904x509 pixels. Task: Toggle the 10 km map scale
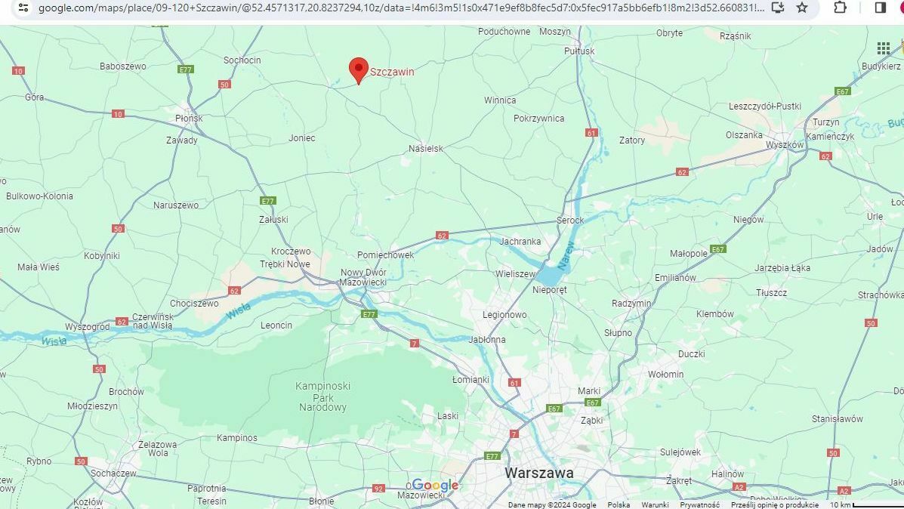(866, 504)
